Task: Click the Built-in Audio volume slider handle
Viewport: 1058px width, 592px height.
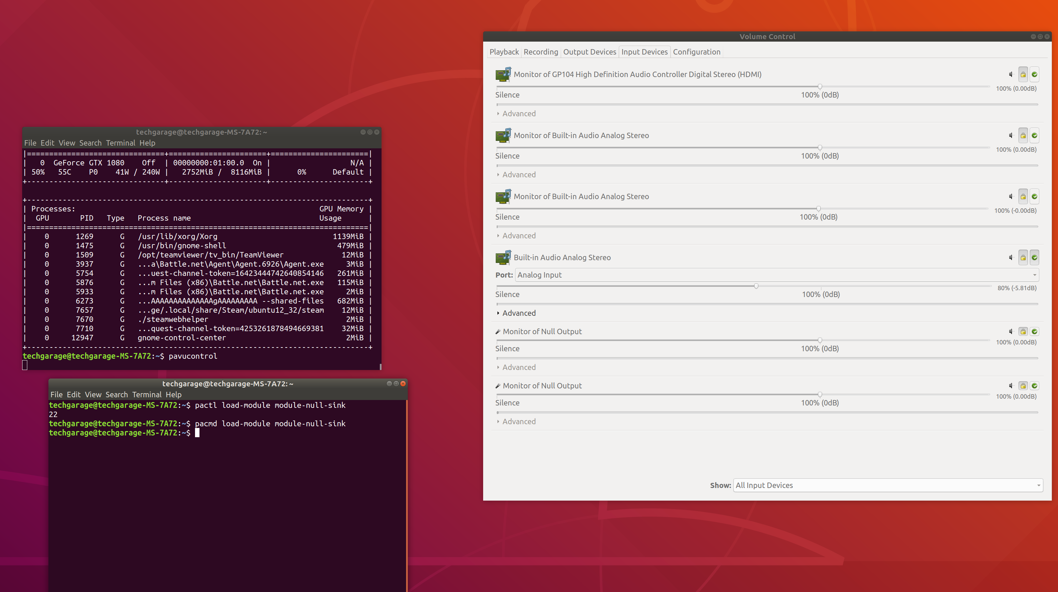Action: tap(756, 286)
